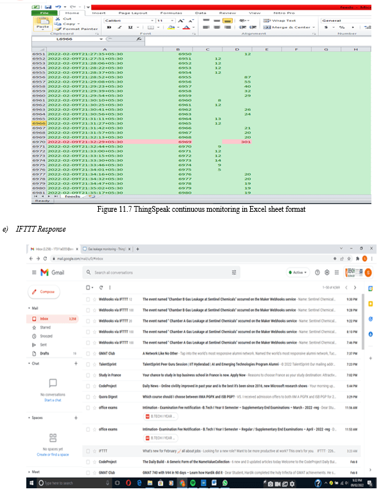Click the Search all conversations field
Image resolution: width=390 pixels, height=496 pixels.
(161, 272)
